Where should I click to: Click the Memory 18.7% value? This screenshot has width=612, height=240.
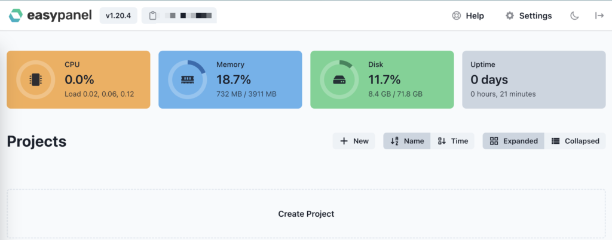coord(234,79)
